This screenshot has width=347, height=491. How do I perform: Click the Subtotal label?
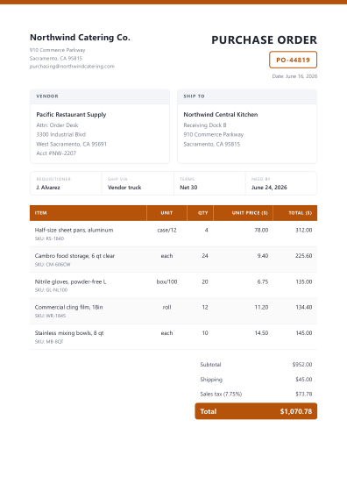210,365
